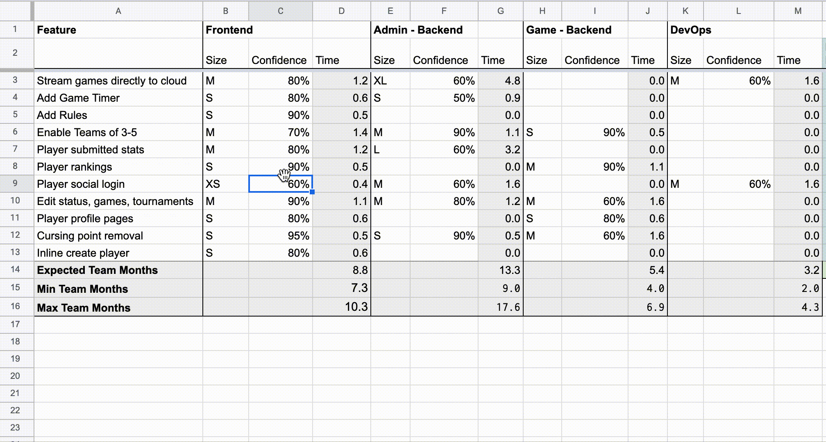
Task: Select the 95% confidence cell for Cursing point removal
Action: pyautogui.click(x=280, y=236)
